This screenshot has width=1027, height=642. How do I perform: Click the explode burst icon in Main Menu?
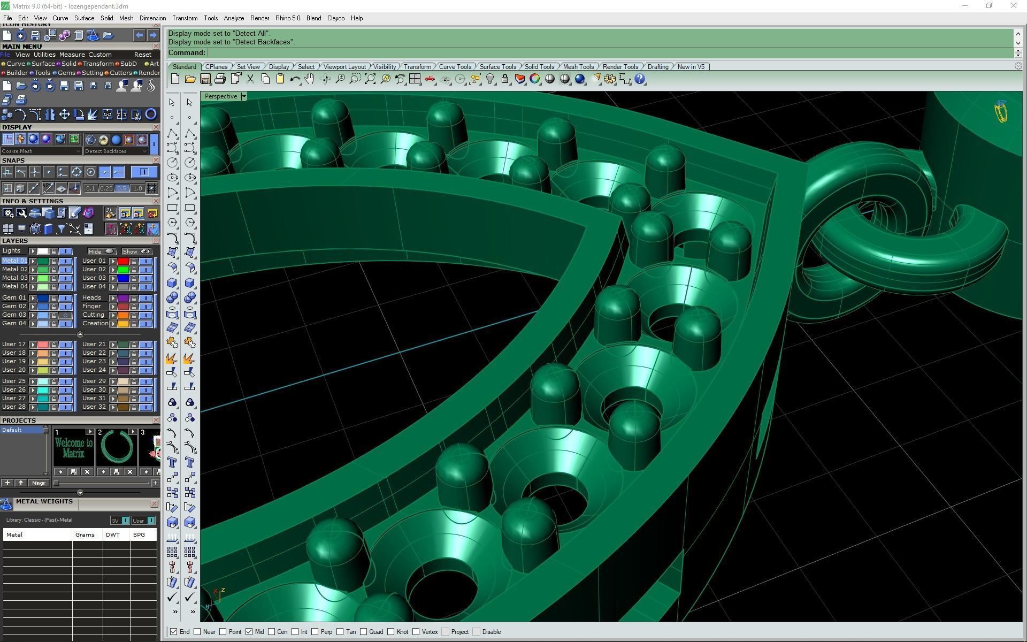93,114
